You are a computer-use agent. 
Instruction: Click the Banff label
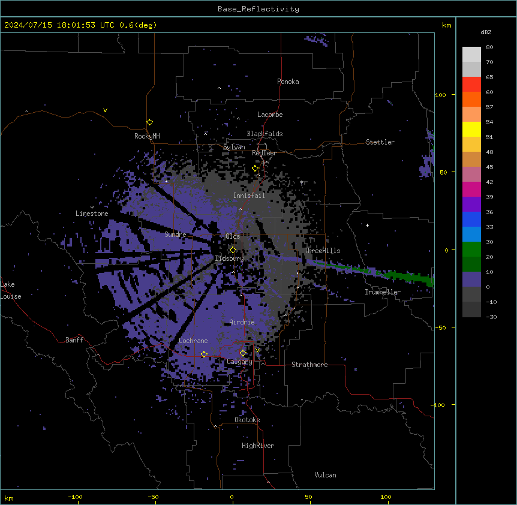pyautogui.click(x=74, y=340)
